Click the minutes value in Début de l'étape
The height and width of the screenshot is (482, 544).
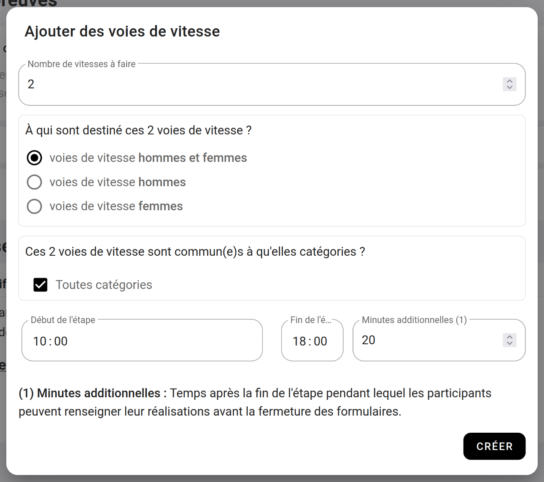click(61, 341)
